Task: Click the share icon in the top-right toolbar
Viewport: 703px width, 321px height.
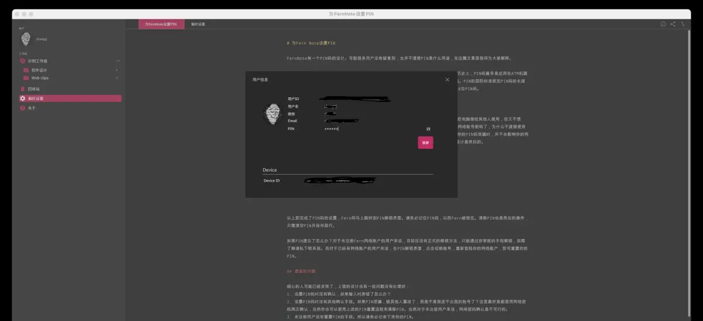Action: pos(673,24)
